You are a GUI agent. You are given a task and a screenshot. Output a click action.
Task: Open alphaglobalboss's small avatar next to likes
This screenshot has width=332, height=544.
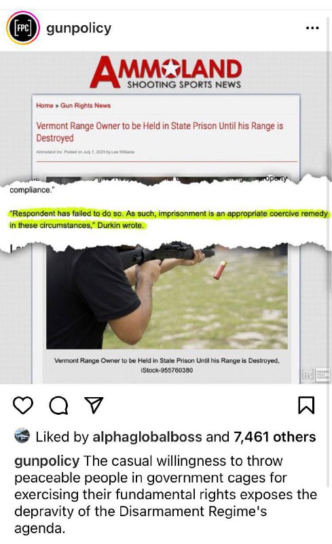pos(22,436)
